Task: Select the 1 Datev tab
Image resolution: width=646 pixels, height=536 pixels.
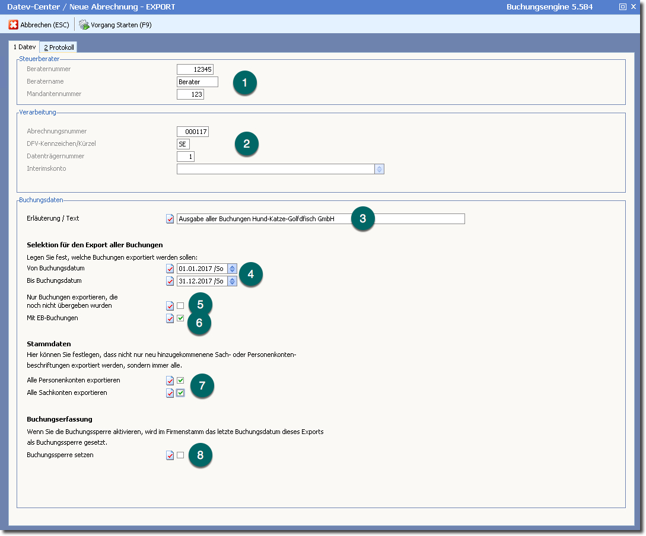Action: 24,47
